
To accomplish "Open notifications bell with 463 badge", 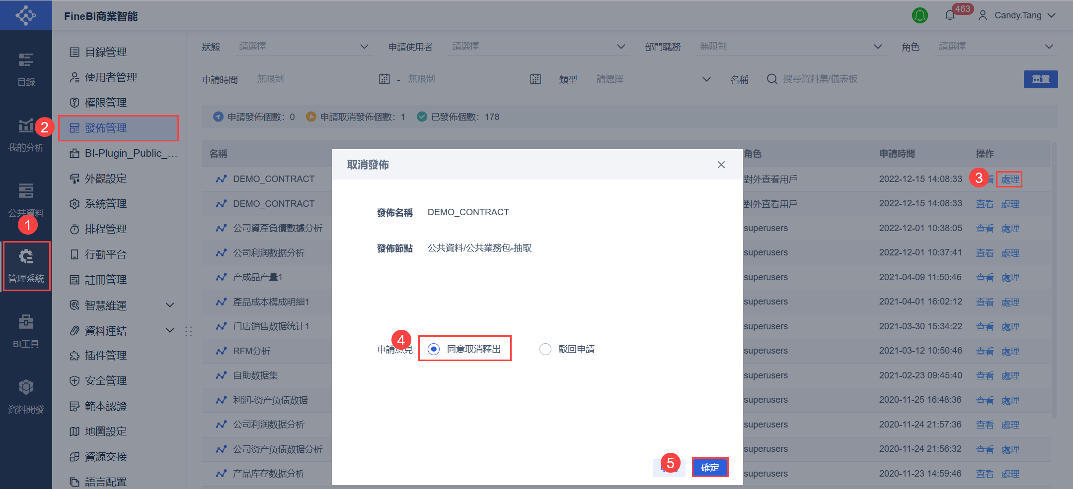I will tap(950, 15).
